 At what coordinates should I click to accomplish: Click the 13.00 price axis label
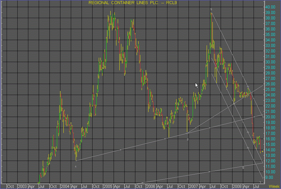coord(270,155)
